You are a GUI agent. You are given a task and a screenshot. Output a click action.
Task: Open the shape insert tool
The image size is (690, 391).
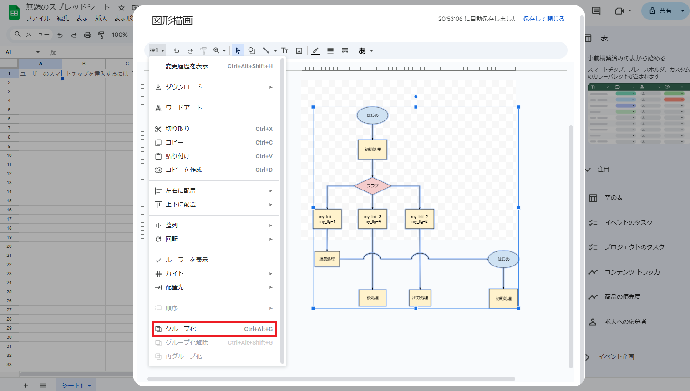pyautogui.click(x=252, y=51)
